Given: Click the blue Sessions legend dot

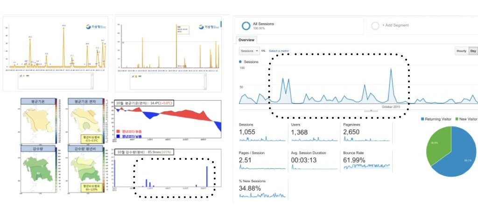Looking at the screenshot, I should (240, 62).
